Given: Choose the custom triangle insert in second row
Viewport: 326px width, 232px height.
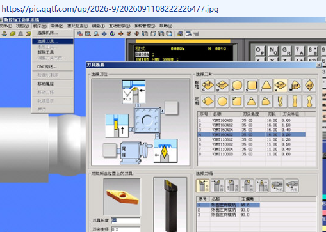Looking at the screenshot, I should point(251,101).
